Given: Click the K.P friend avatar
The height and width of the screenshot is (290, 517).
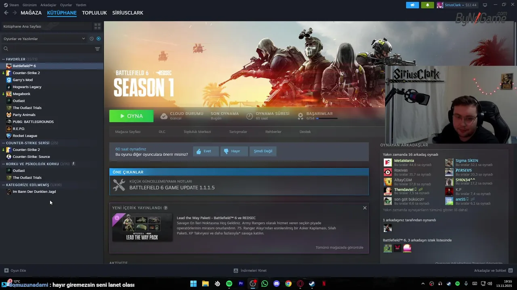Looking at the screenshot, I should coord(449,191).
